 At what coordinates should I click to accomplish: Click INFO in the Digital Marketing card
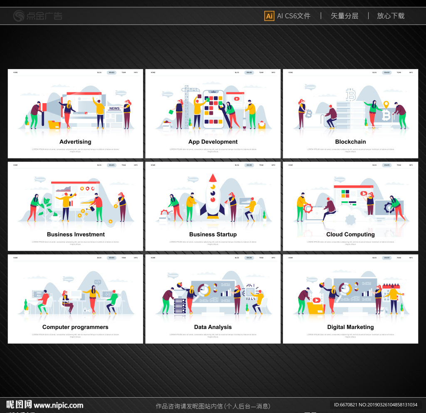411,258
